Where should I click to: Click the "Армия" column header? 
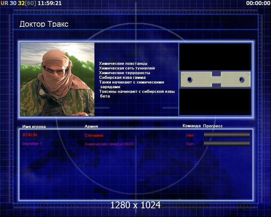(x=91, y=127)
